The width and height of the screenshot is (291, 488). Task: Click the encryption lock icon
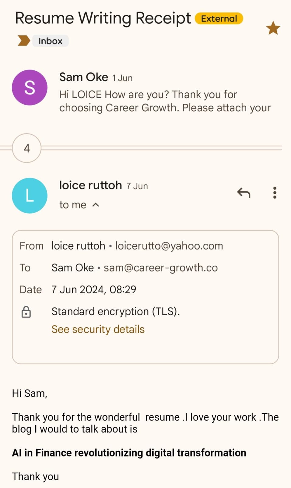tap(26, 312)
